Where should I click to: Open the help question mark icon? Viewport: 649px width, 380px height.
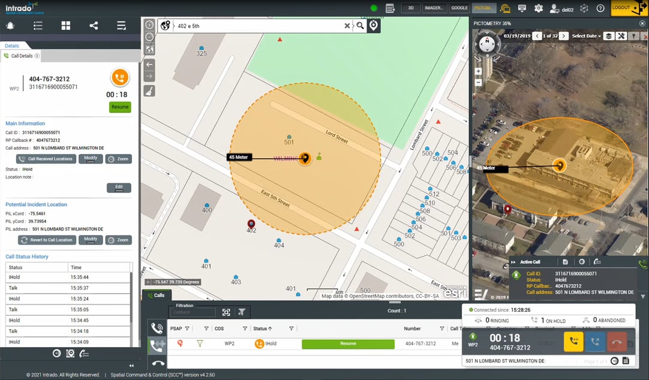coord(600,8)
